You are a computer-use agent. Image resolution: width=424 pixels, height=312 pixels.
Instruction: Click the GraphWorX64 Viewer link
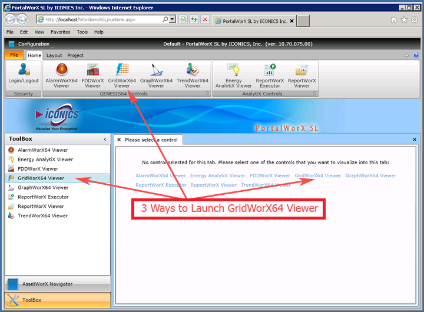pyautogui.click(x=371, y=176)
